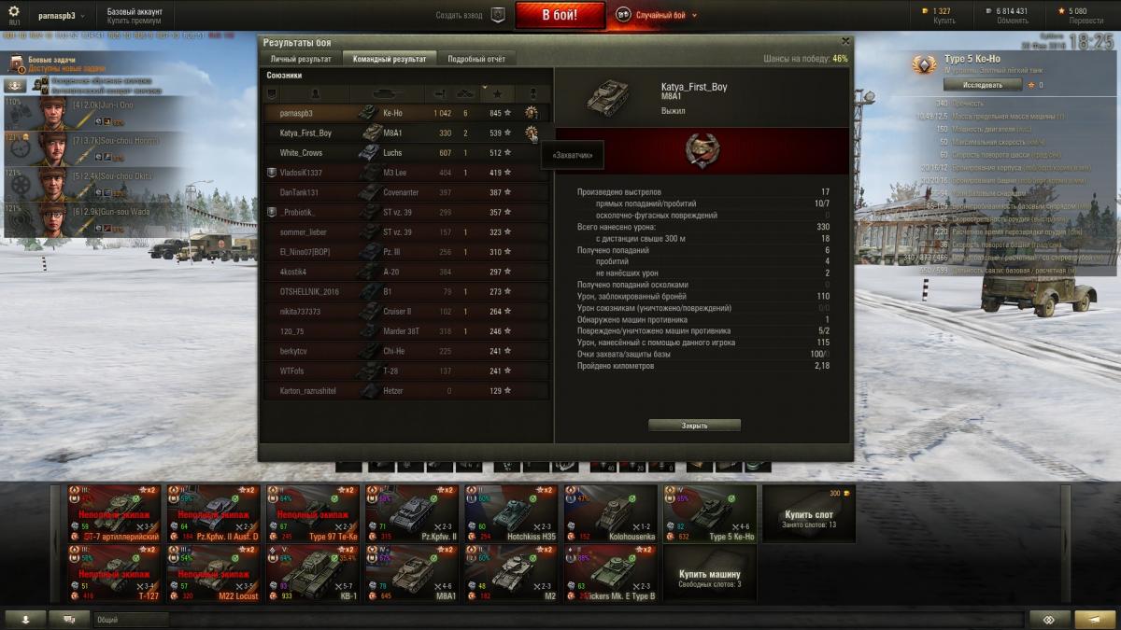The image size is (1121, 630).
Task: Sort allies by platoon column icon
Action: [272, 94]
